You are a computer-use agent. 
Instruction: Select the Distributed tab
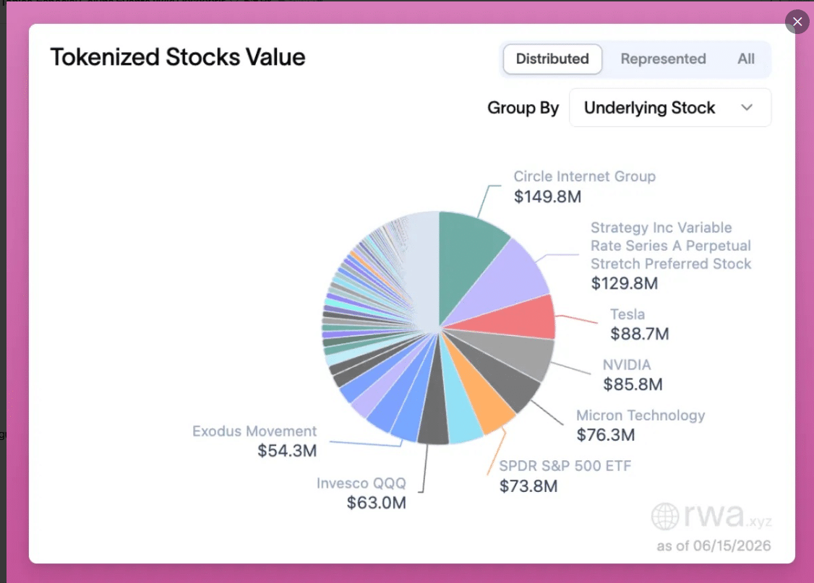point(552,59)
